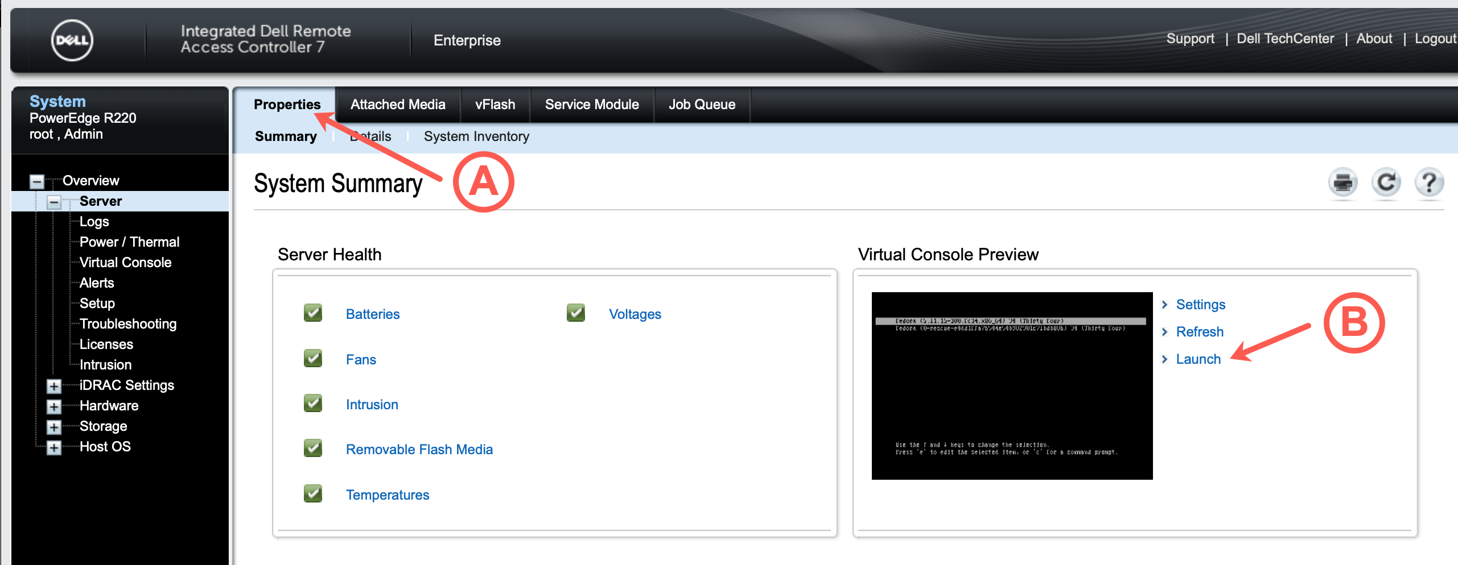Switch to the Attached Media tab
Viewport: 1458px width, 565px height.
398,105
